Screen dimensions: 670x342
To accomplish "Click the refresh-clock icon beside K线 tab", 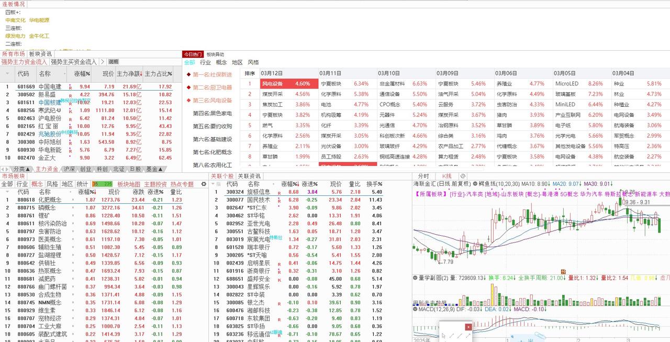I will [x=463, y=176].
